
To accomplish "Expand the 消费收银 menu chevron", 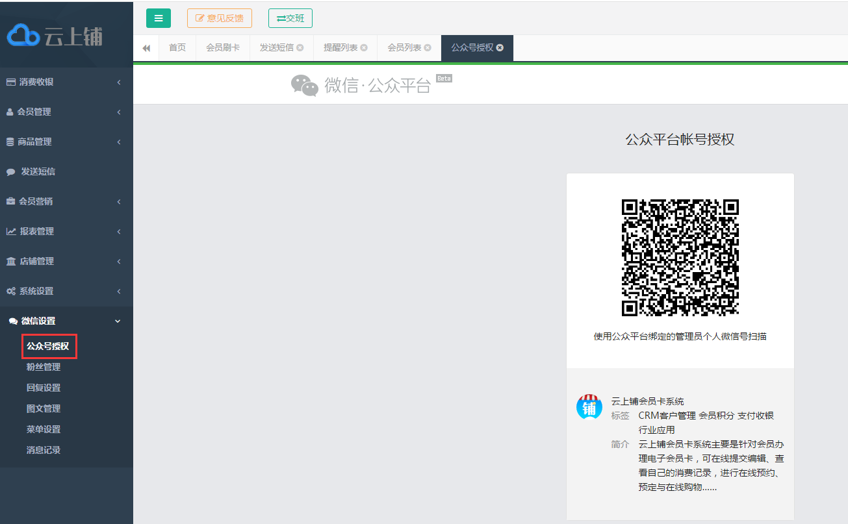I will (x=119, y=82).
